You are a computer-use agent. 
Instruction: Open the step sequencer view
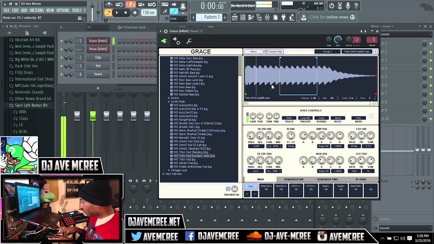tap(243, 17)
